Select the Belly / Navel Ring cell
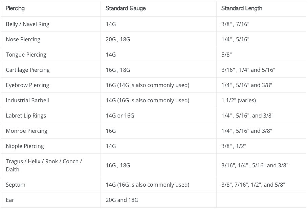The height and width of the screenshot is (209, 308). [51, 24]
